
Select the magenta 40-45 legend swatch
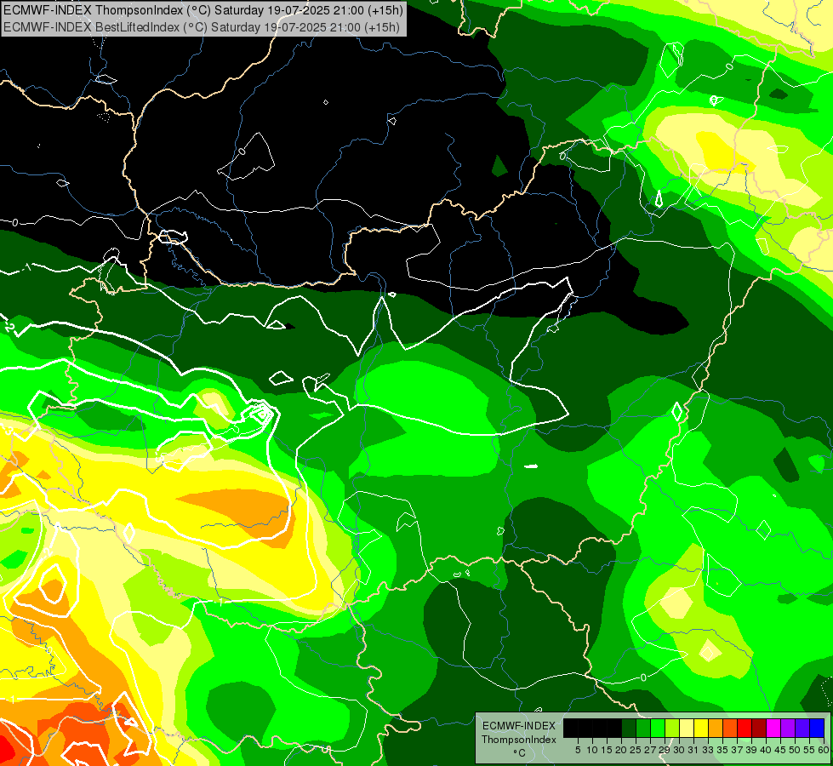[773, 728]
